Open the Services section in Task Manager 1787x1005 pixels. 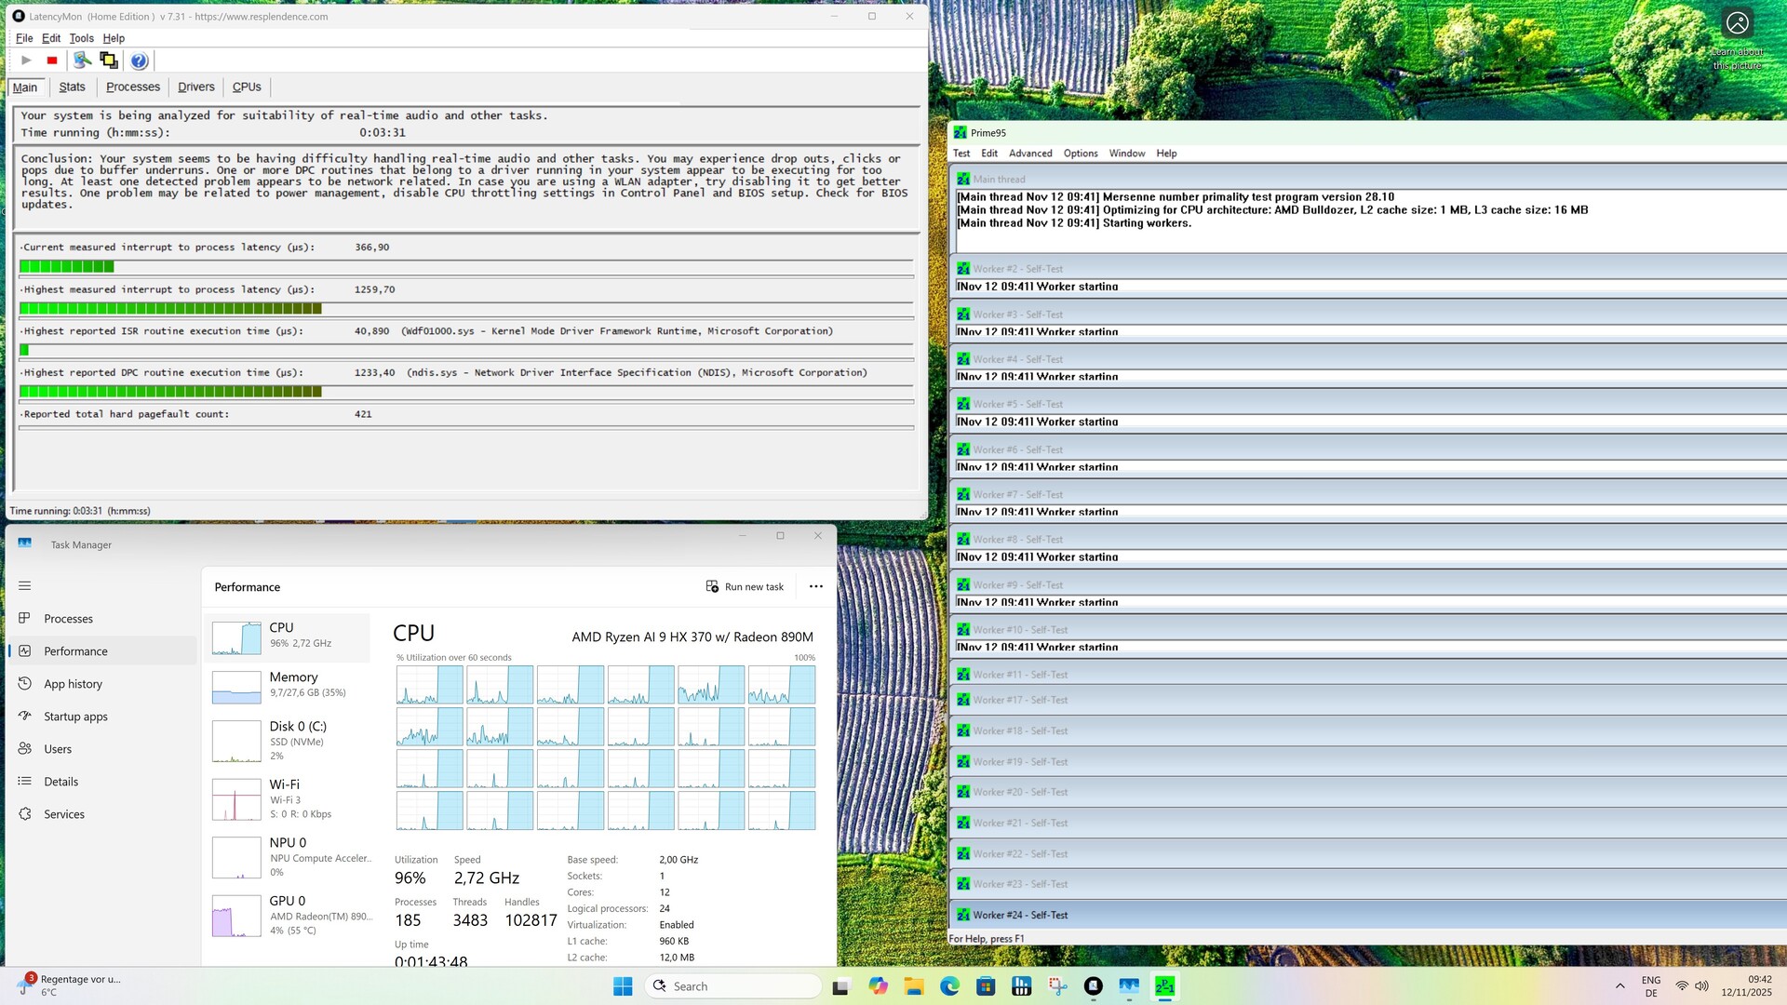(63, 814)
